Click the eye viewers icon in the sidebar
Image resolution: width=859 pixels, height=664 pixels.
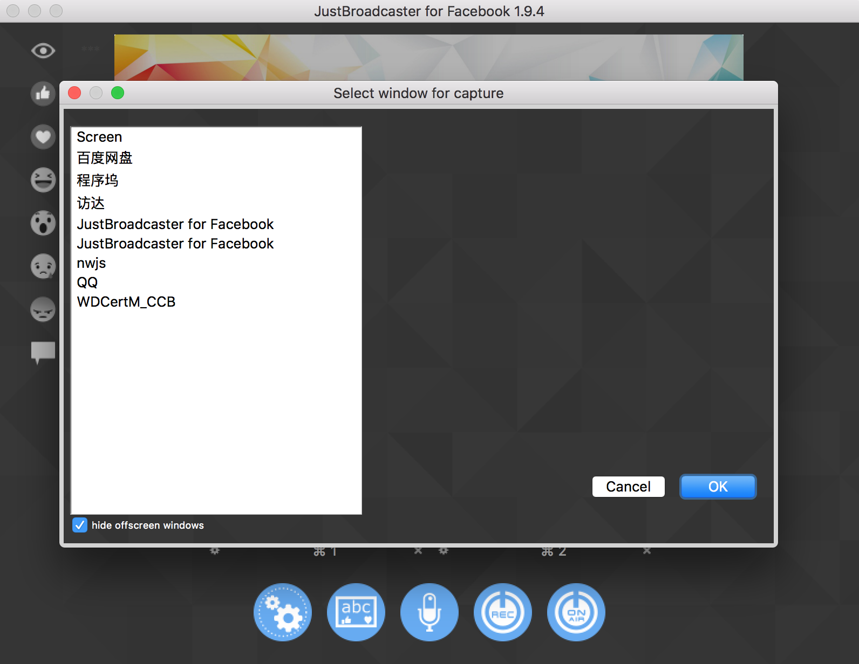pos(43,51)
